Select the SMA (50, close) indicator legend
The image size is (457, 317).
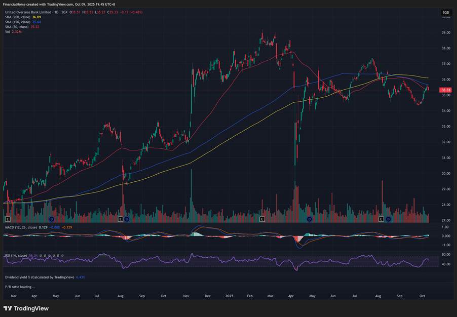pyautogui.click(x=17, y=27)
